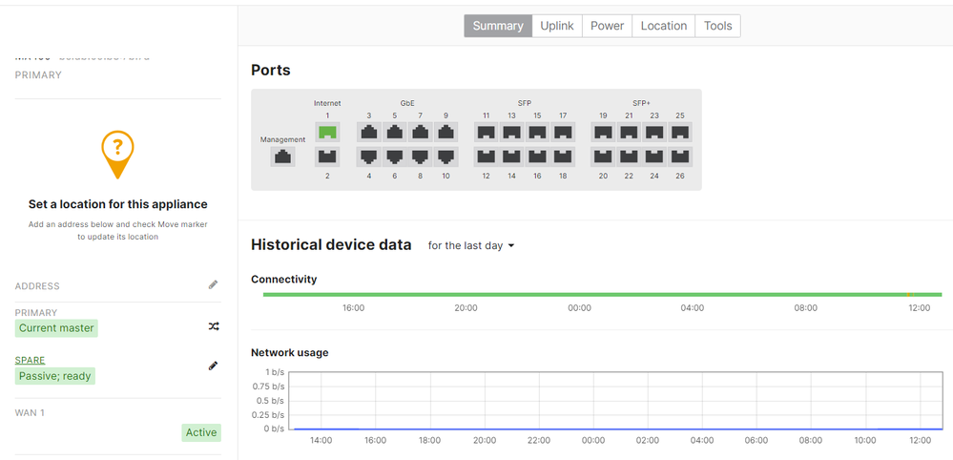953x460 pixels.
Task: Select SFP port 15 icon
Action: (x=537, y=132)
